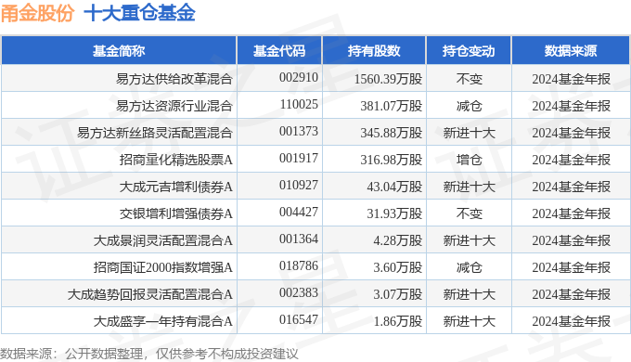Click fund code 001364
Screen dimensions: 631x362
[299, 239]
